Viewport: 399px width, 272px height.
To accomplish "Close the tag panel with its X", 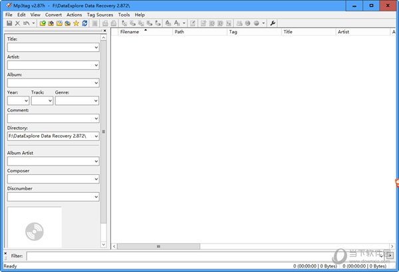I will coord(105,31).
